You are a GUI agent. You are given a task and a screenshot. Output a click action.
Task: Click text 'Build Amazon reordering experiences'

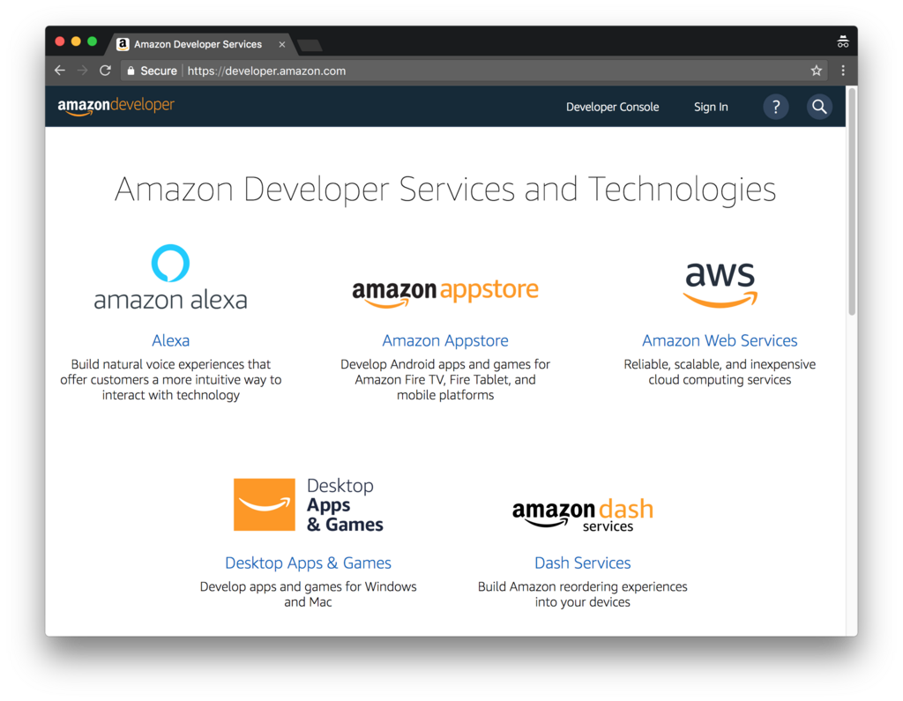click(582, 586)
